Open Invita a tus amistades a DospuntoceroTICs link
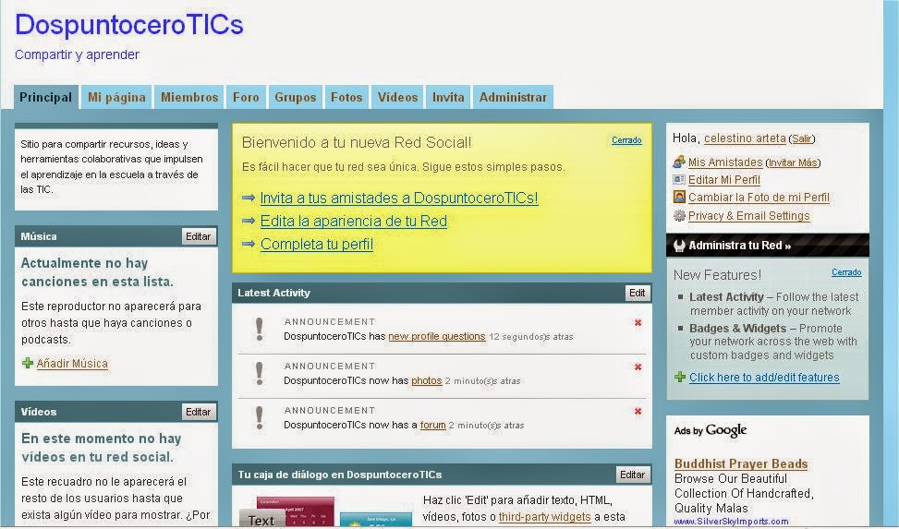Screen dimensions: 899x529 (399, 198)
